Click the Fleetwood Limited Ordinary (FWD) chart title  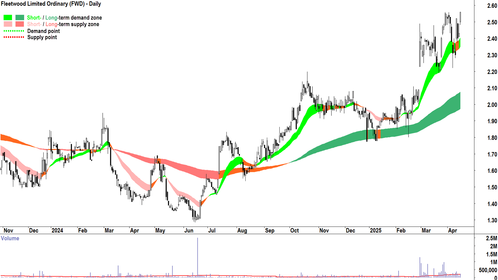51,4
